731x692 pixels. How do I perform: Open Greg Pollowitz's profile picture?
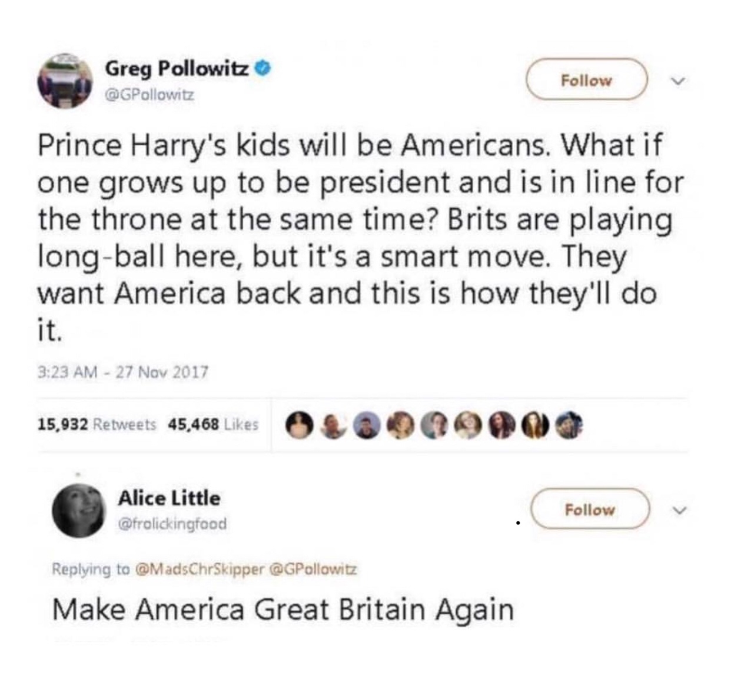(x=65, y=81)
